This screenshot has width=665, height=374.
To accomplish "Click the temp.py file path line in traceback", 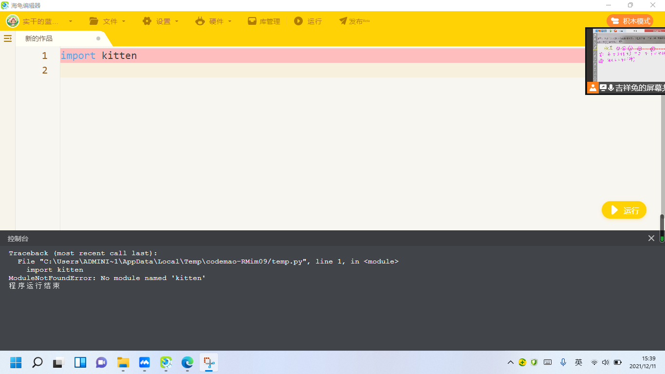I will tap(208, 262).
